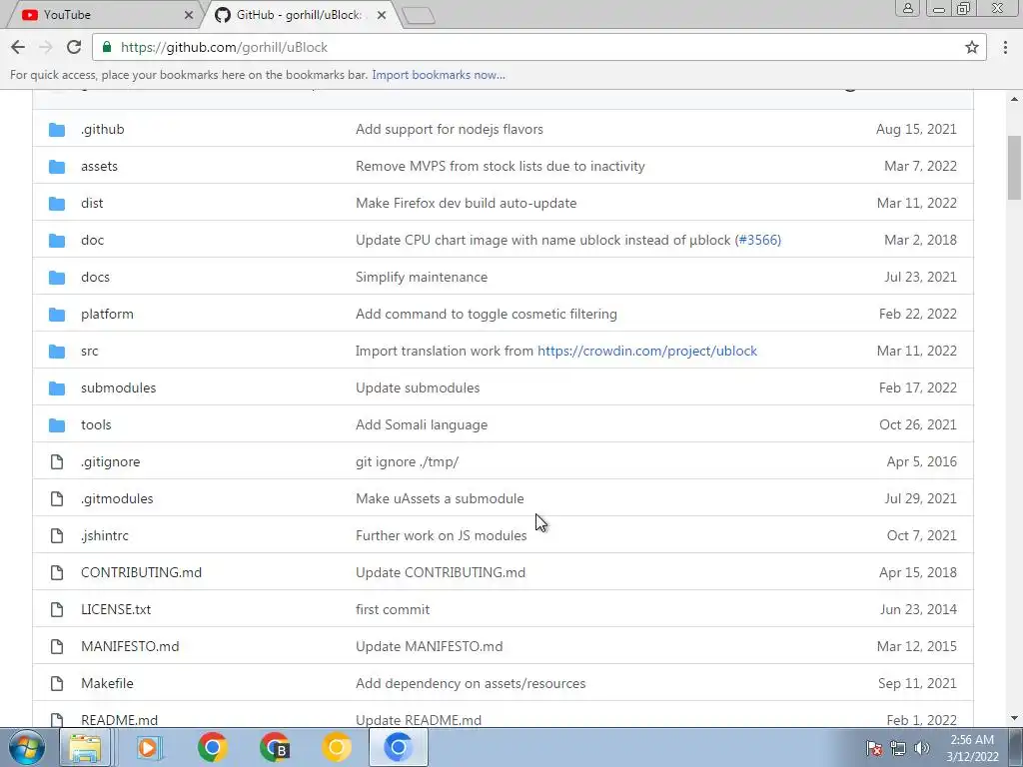The height and width of the screenshot is (767, 1023).
Task: Open a new browser tab
Action: tap(419, 16)
